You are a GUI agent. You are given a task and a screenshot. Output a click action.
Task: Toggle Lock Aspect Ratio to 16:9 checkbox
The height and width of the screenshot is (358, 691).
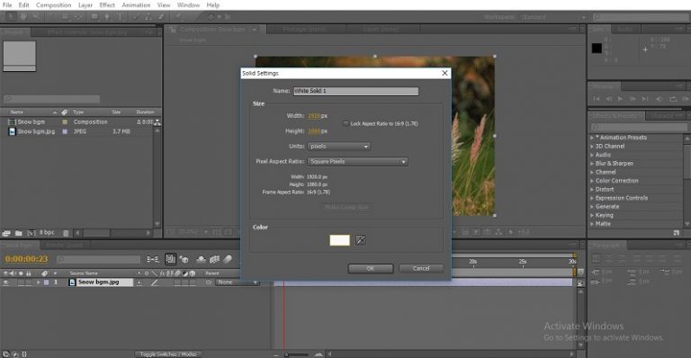click(x=345, y=124)
